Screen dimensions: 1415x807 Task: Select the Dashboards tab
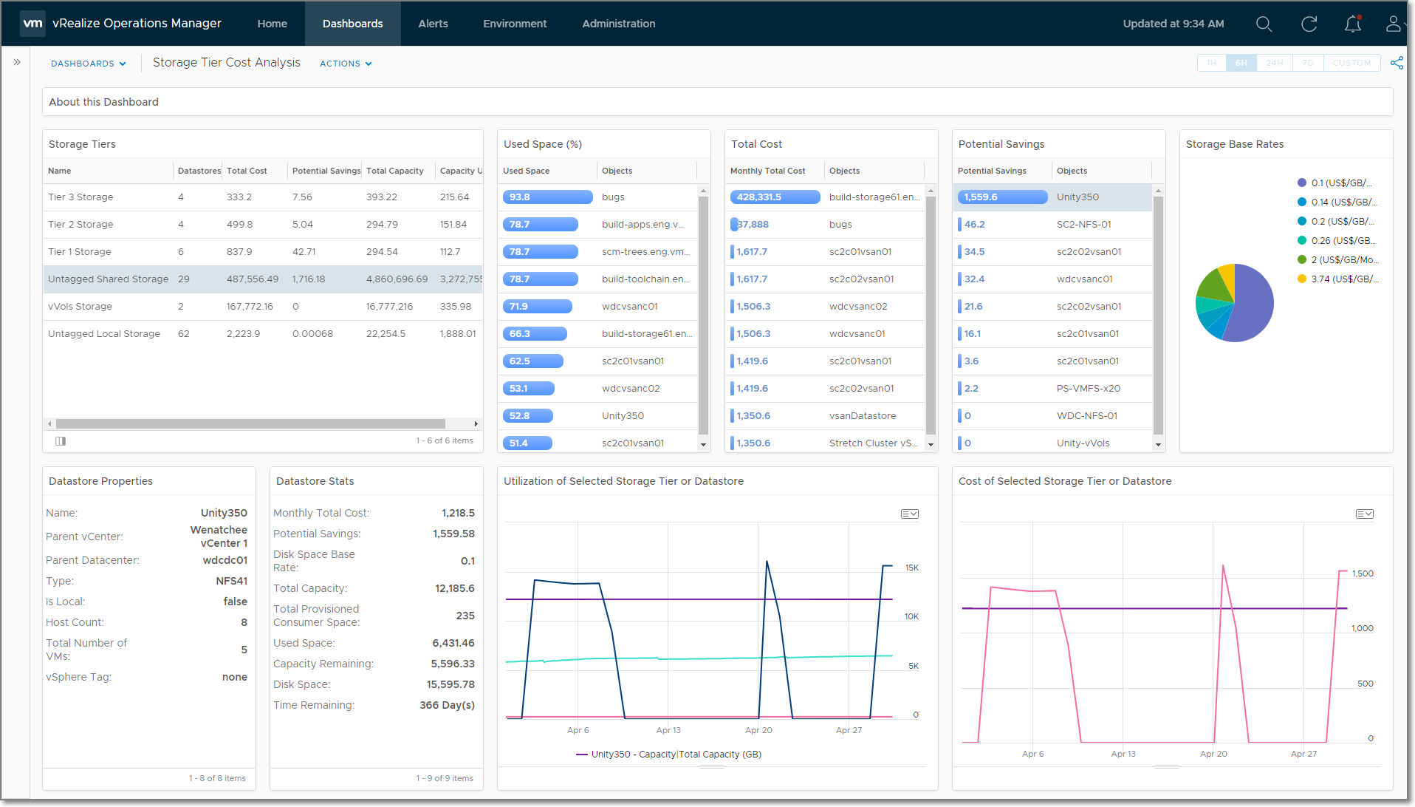coord(352,24)
